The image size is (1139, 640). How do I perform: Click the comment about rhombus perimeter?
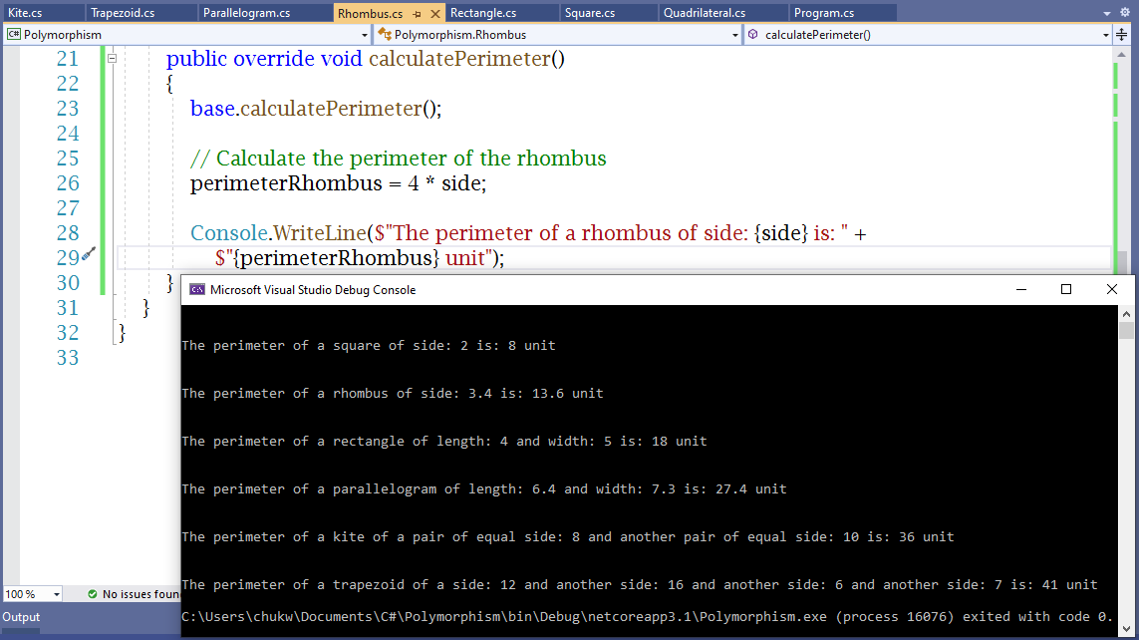pyautogui.click(x=398, y=159)
